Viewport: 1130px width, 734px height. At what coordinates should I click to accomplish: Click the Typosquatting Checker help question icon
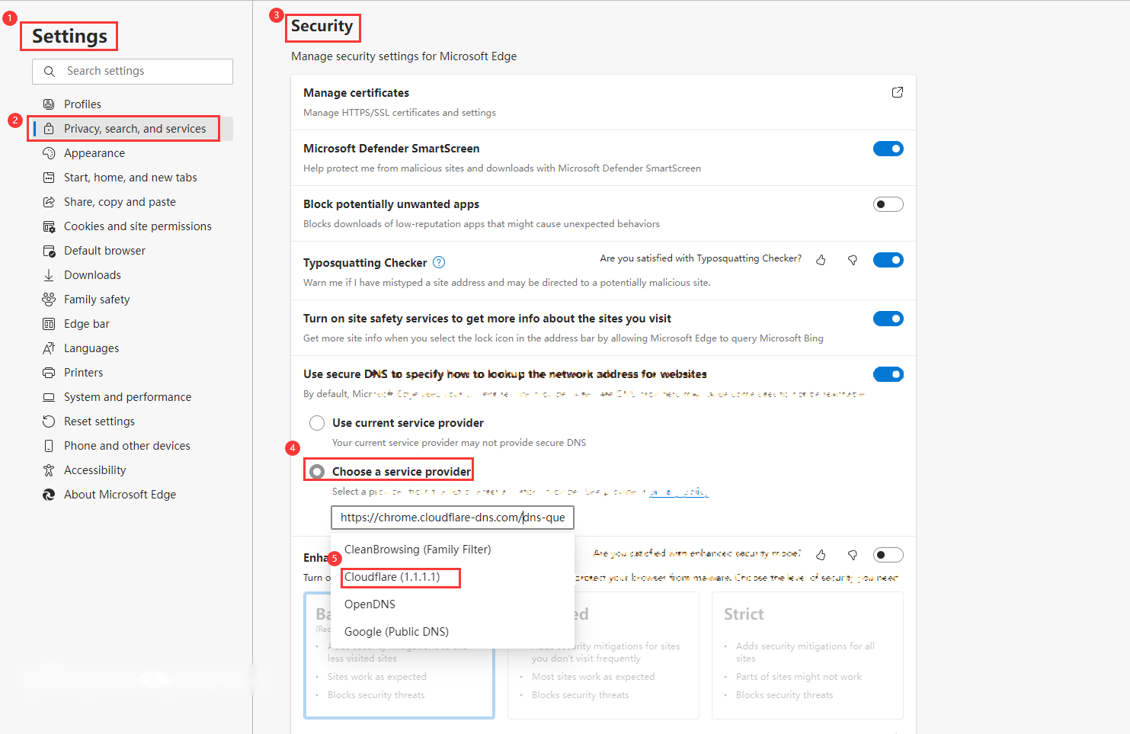439,262
